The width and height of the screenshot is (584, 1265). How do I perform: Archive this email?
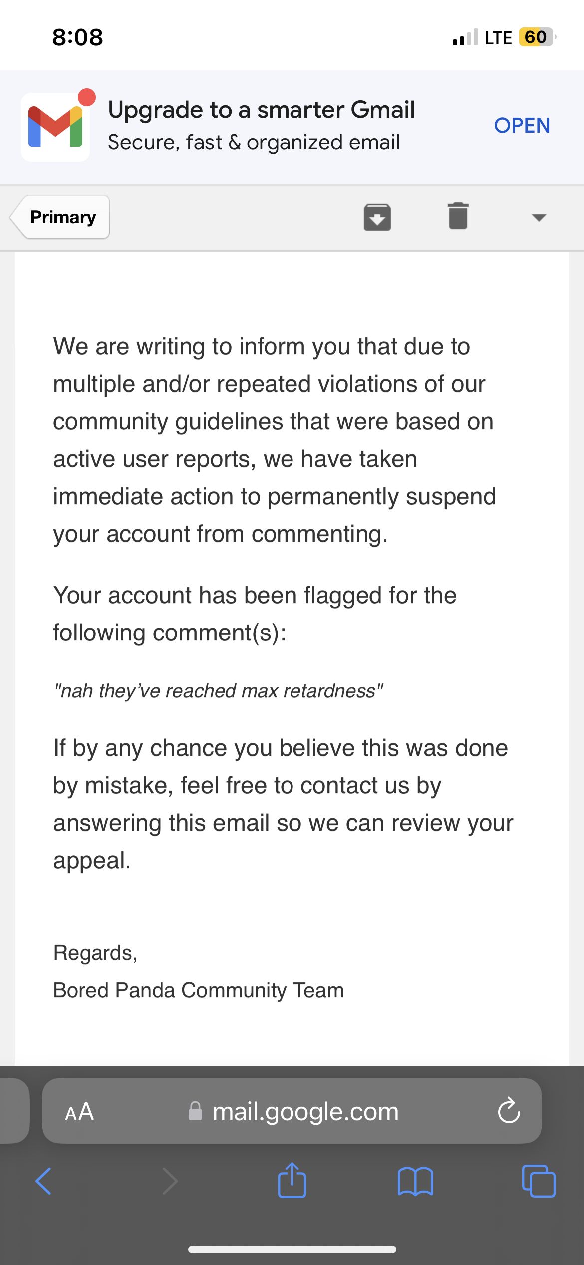tap(377, 217)
